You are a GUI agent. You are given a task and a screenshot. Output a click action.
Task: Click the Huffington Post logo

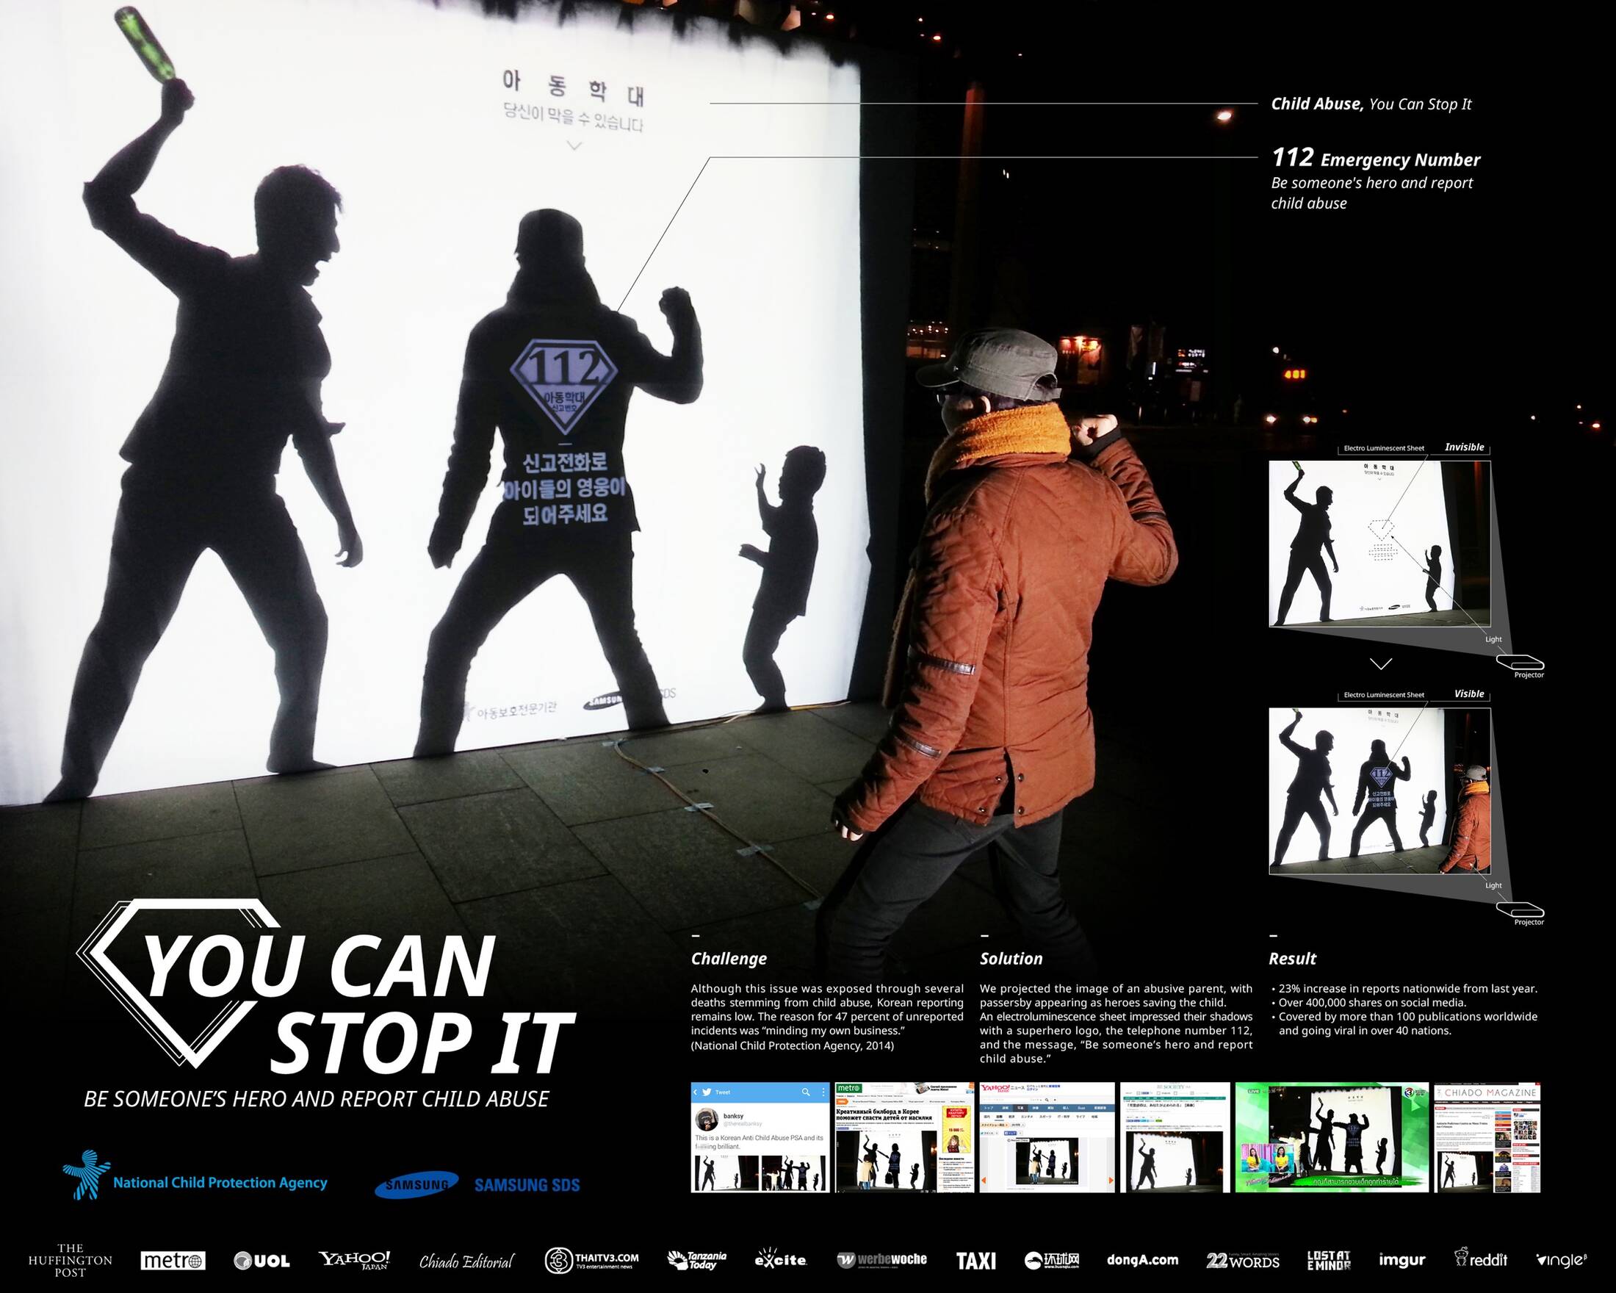coord(71,1260)
